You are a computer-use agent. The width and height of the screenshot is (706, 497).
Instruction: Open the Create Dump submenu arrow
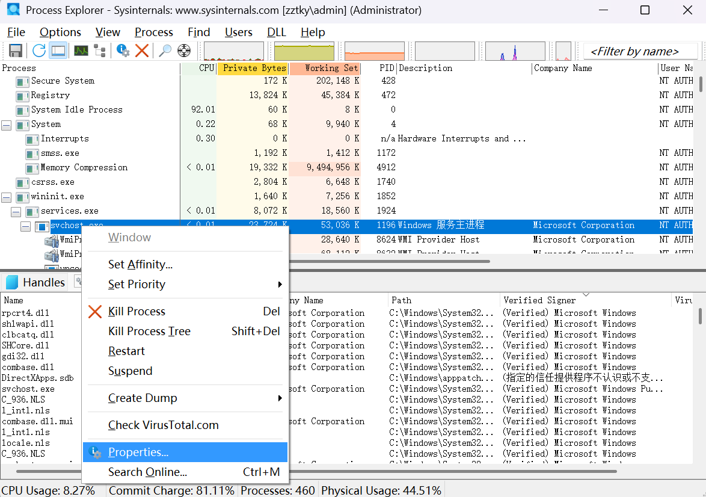tap(280, 398)
